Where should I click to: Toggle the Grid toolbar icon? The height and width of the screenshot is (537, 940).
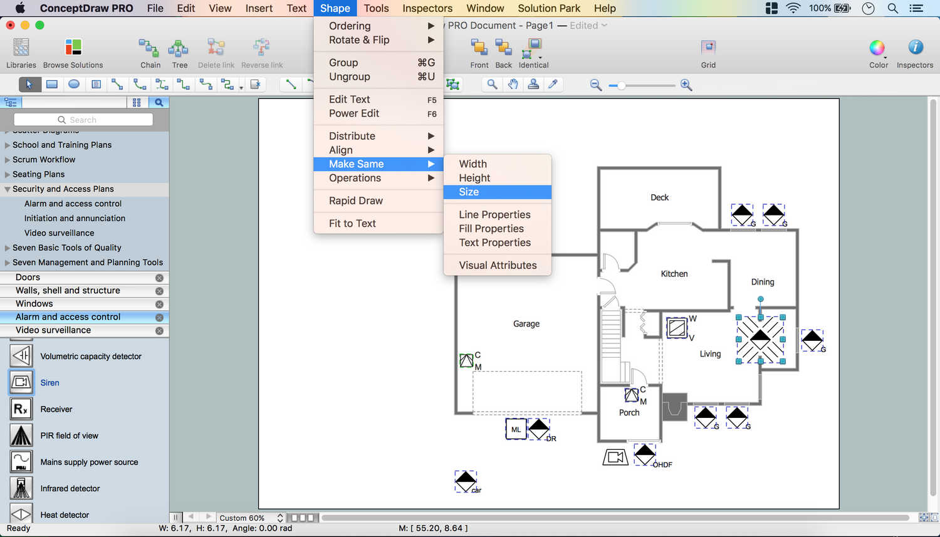[x=708, y=48]
